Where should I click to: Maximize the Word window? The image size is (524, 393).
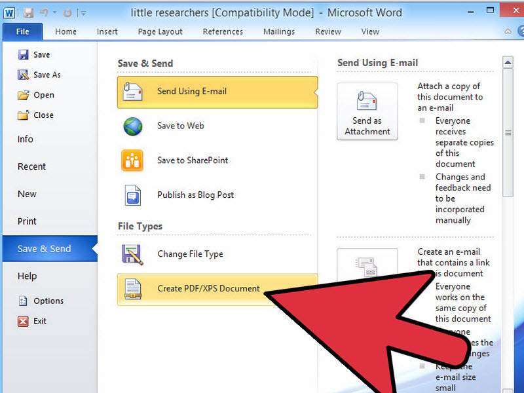tap(490, 10)
